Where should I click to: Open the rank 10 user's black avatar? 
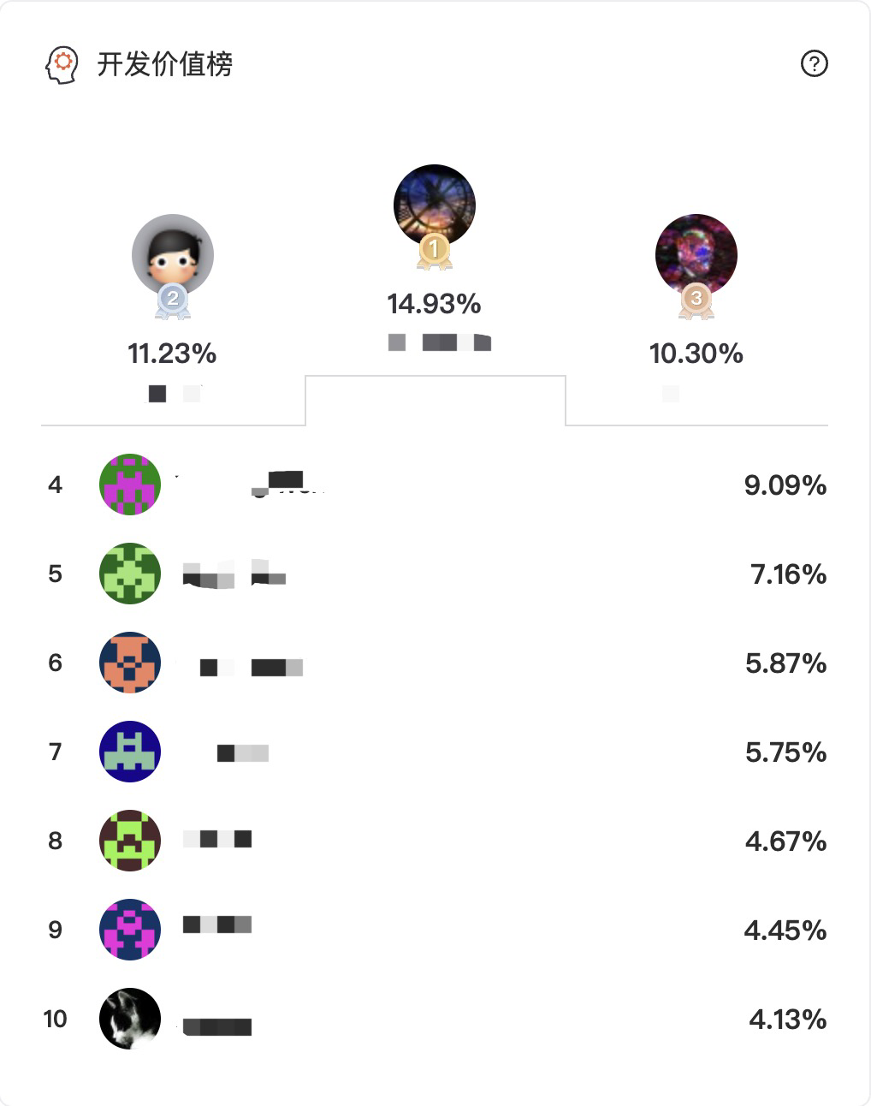(x=130, y=1019)
